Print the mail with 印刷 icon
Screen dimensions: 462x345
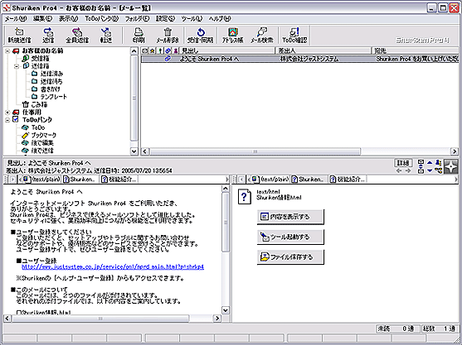point(139,36)
